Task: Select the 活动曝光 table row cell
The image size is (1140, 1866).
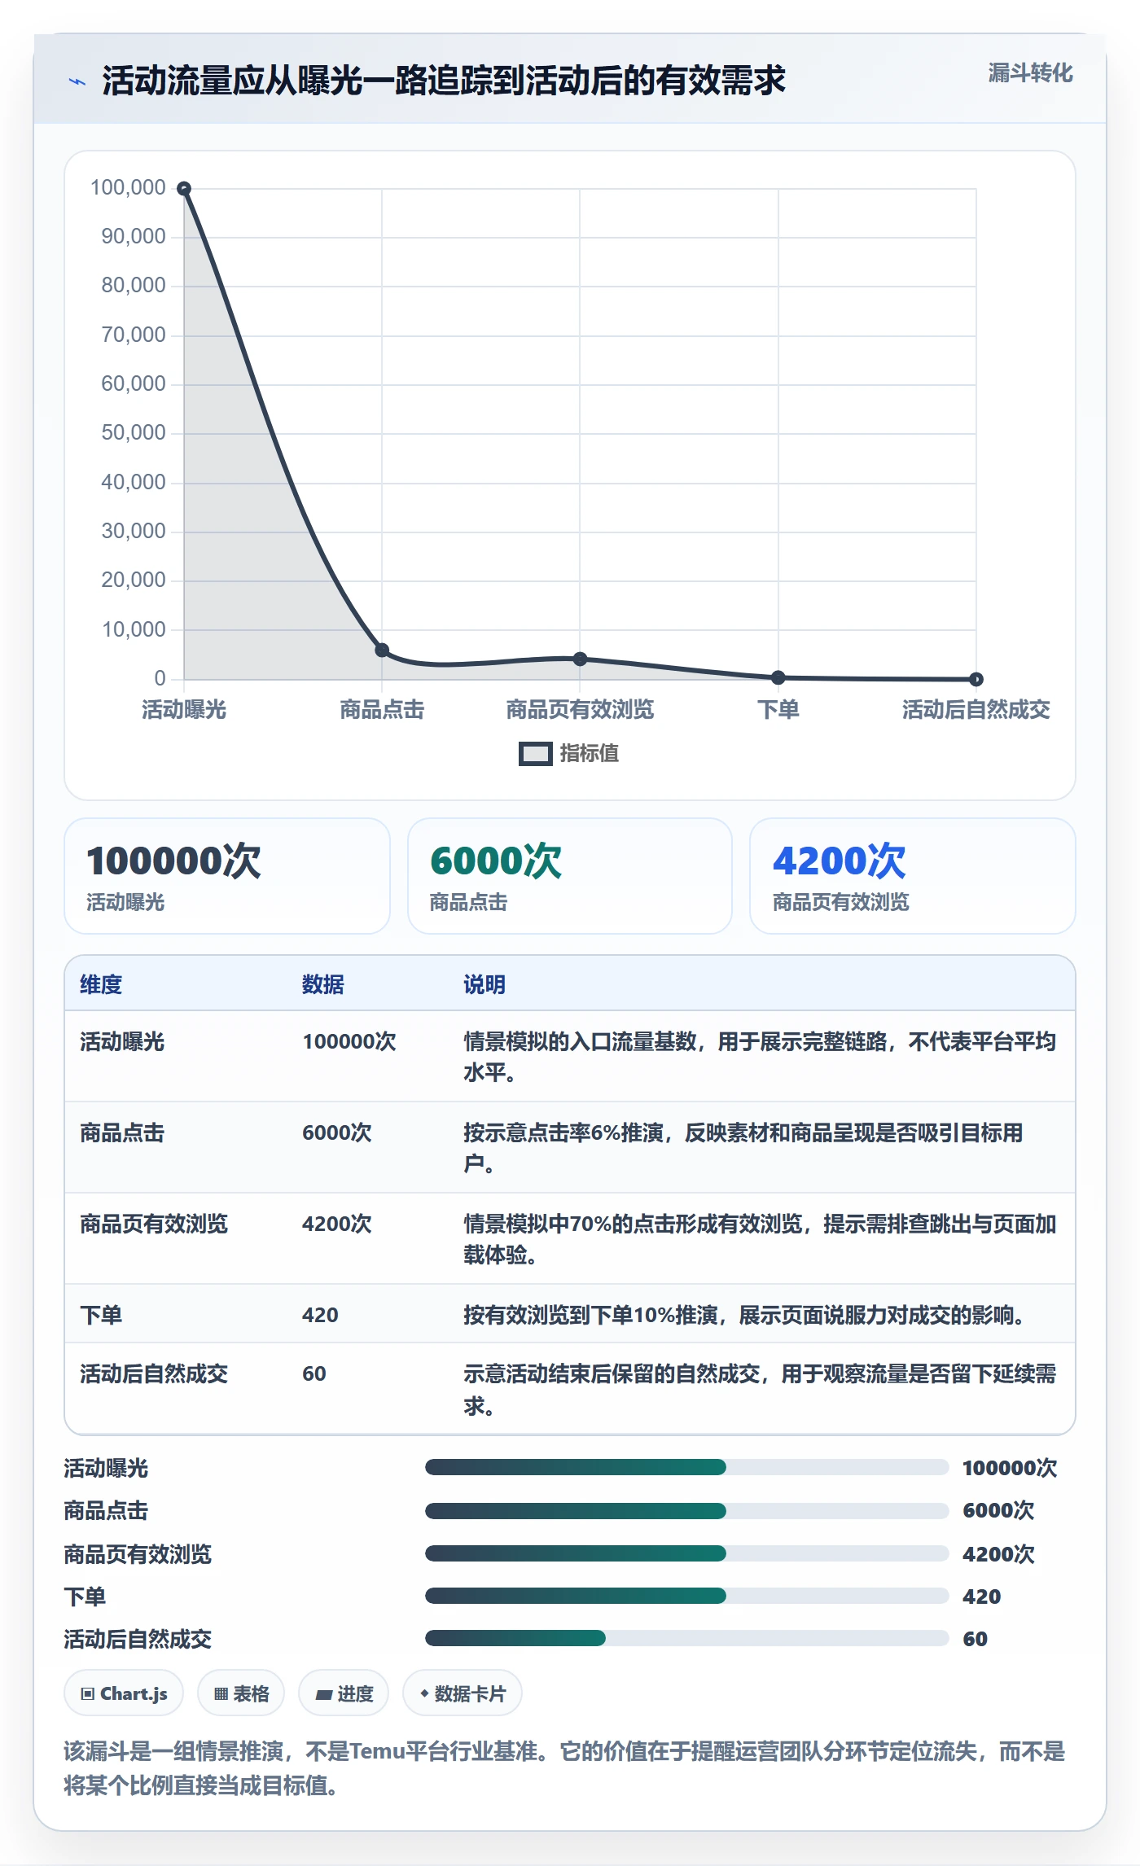Action: point(122,1042)
